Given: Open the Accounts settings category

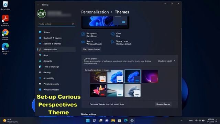Looking at the screenshot, I should (56, 61).
